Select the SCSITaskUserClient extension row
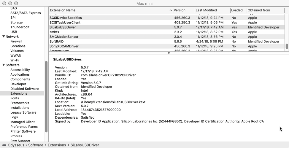This screenshot has width=289, height=148. [167, 23]
